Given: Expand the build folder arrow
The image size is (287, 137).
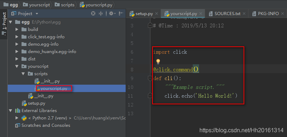Looking at the screenshot, I should click(x=17, y=30).
